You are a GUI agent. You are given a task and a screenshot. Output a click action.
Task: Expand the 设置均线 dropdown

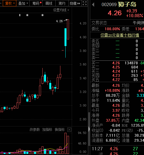(61, 10)
